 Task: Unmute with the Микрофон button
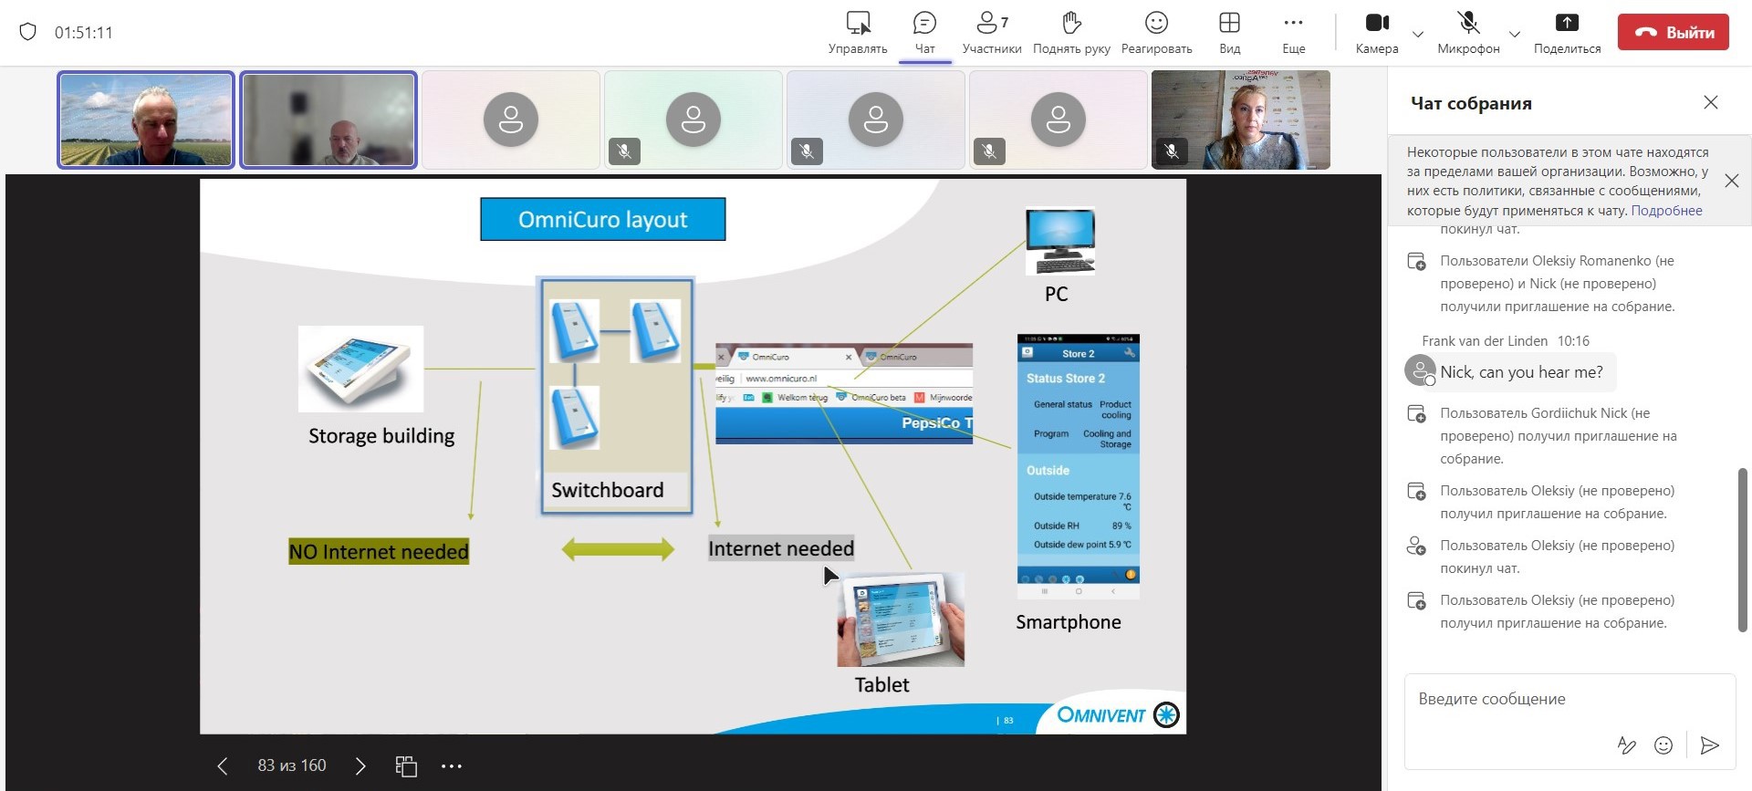[1467, 32]
